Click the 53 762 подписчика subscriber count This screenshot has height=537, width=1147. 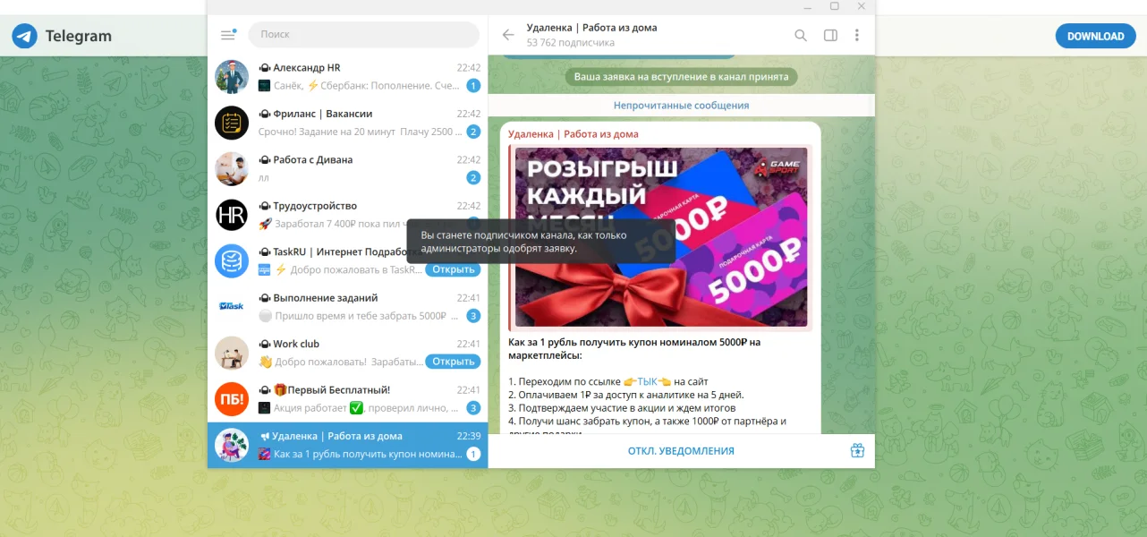tap(570, 42)
